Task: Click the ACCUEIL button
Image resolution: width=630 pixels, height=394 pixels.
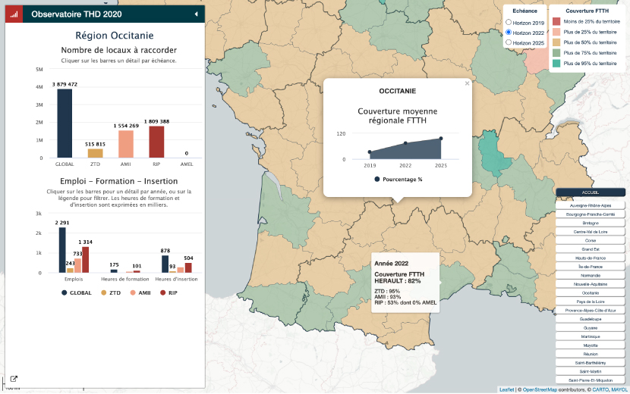Action: [590, 192]
